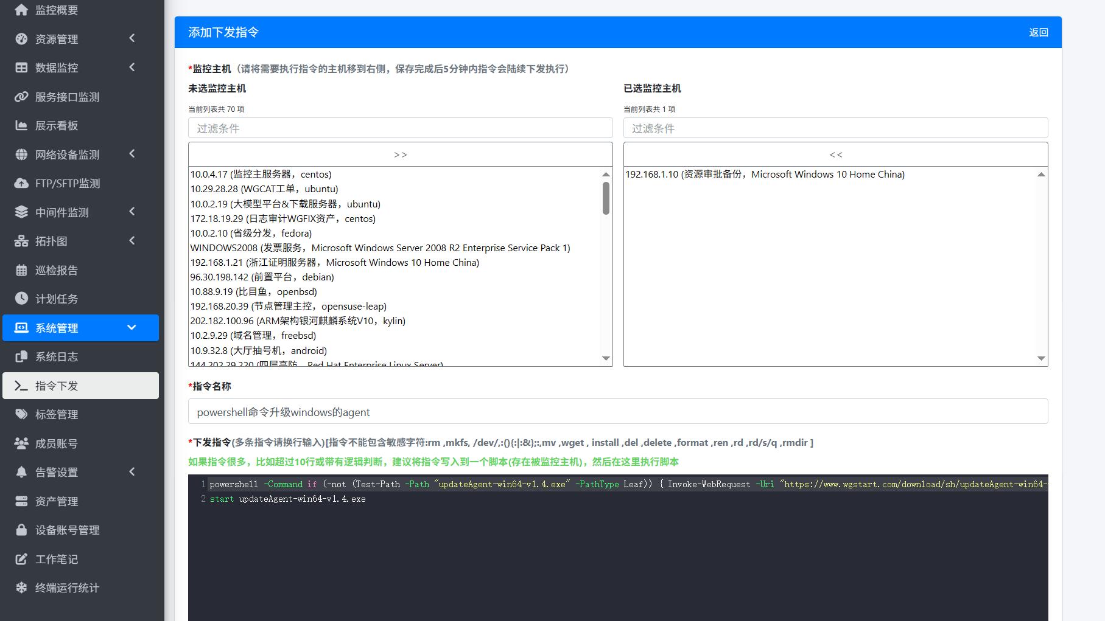Click the calendar icon for 巡检报告
Image resolution: width=1105 pixels, height=621 pixels.
click(21, 270)
